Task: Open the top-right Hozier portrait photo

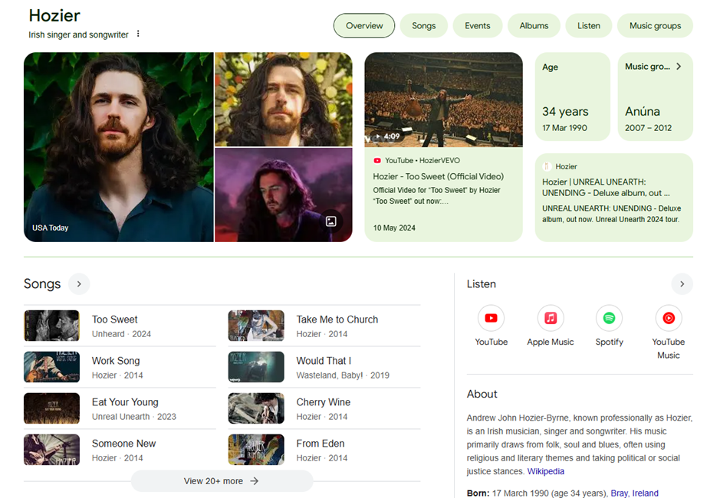Action: tap(284, 99)
